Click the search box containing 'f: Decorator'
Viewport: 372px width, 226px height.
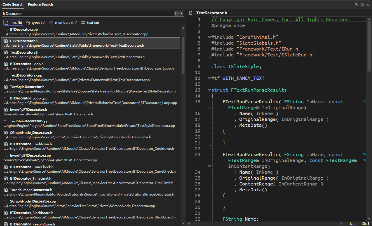point(87,13)
